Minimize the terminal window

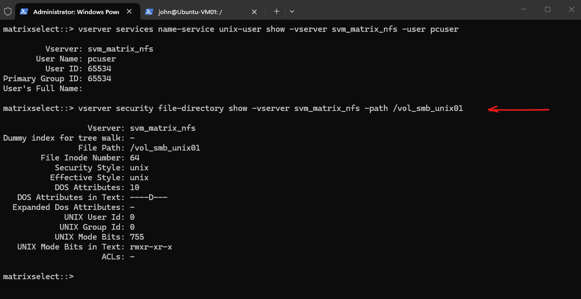click(523, 9)
